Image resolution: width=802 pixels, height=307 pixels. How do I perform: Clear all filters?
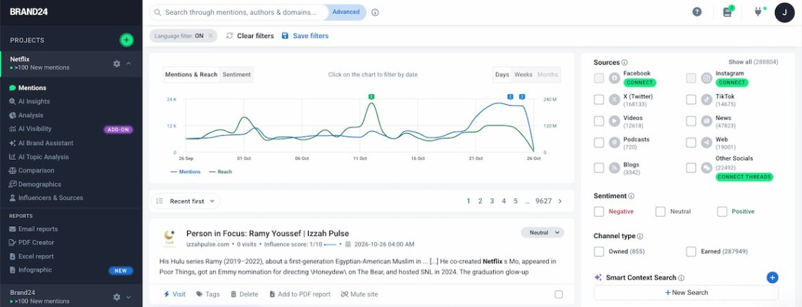[250, 36]
